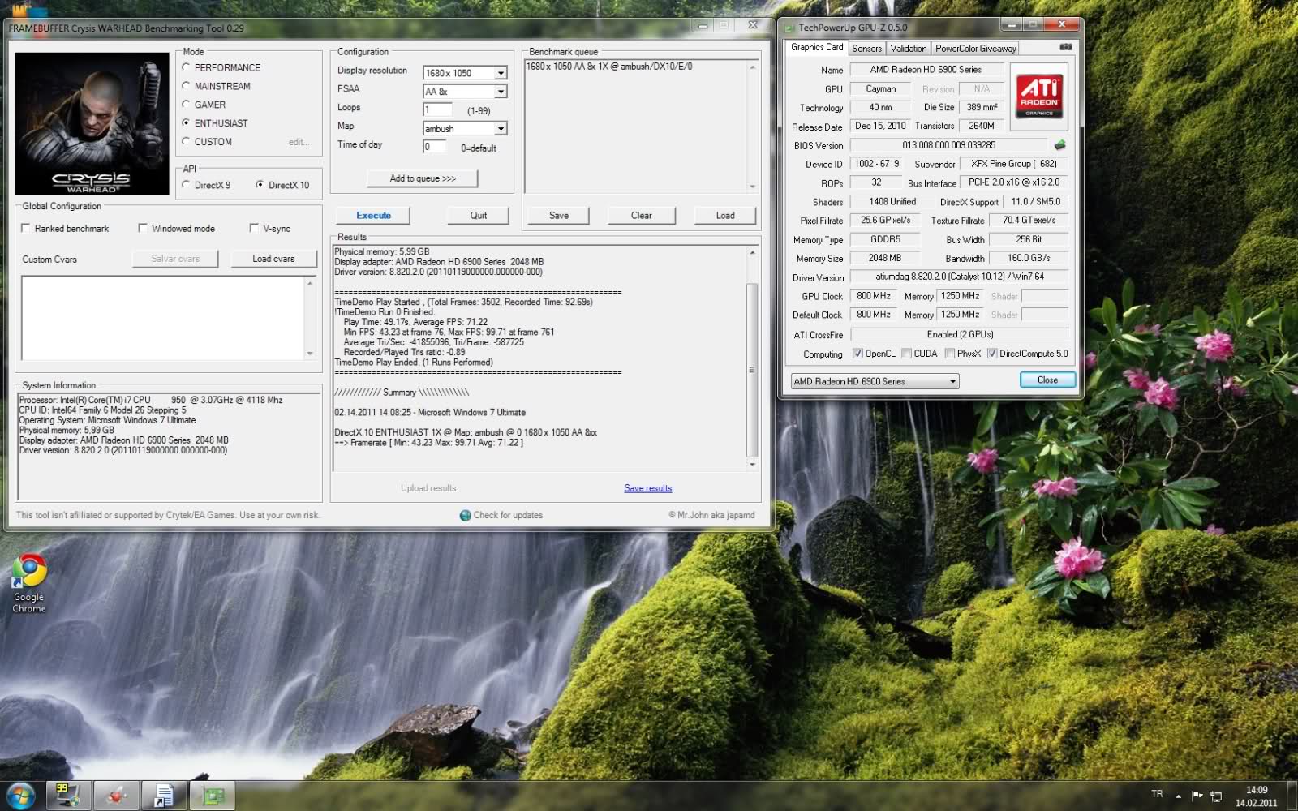This screenshot has width=1298, height=811.
Task: Open Fraps monitor icon with yellow 99 on taskbar
Action: pos(68,795)
